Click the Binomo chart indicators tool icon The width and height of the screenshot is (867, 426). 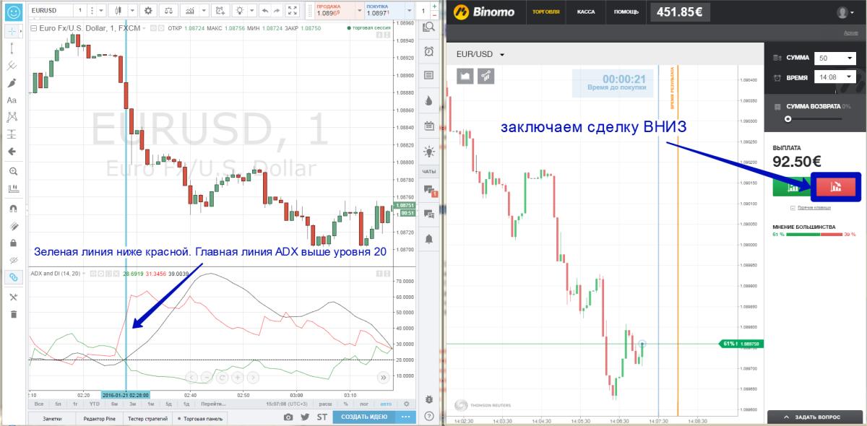pos(486,75)
